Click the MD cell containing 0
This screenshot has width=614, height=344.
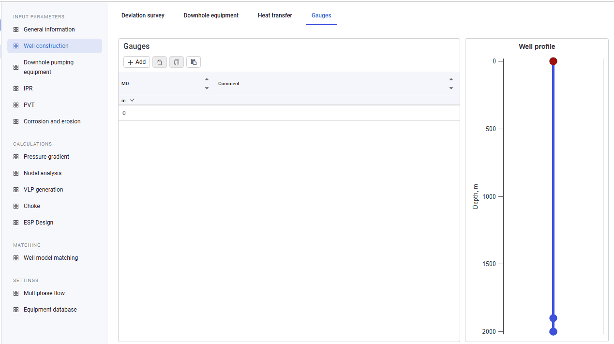tap(167, 113)
